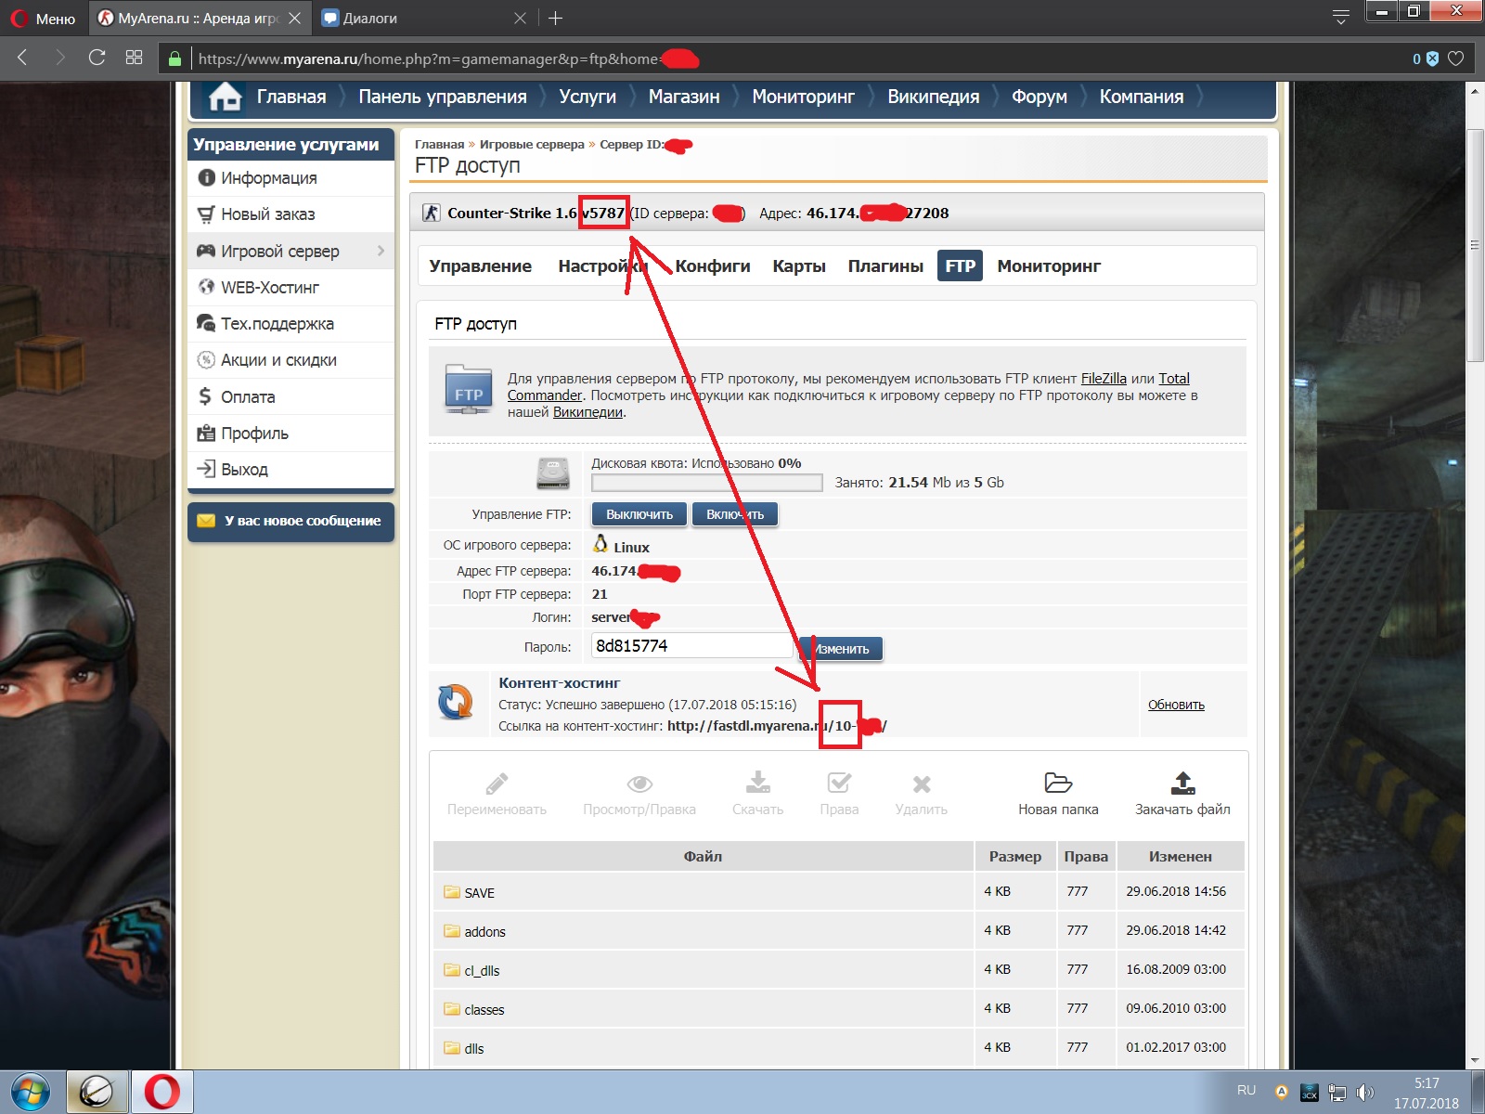Image resolution: width=1485 pixels, height=1114 pixels.
Task: Open the Форум navigation item
Action: pyautogui.click(x=1039, y=97)
